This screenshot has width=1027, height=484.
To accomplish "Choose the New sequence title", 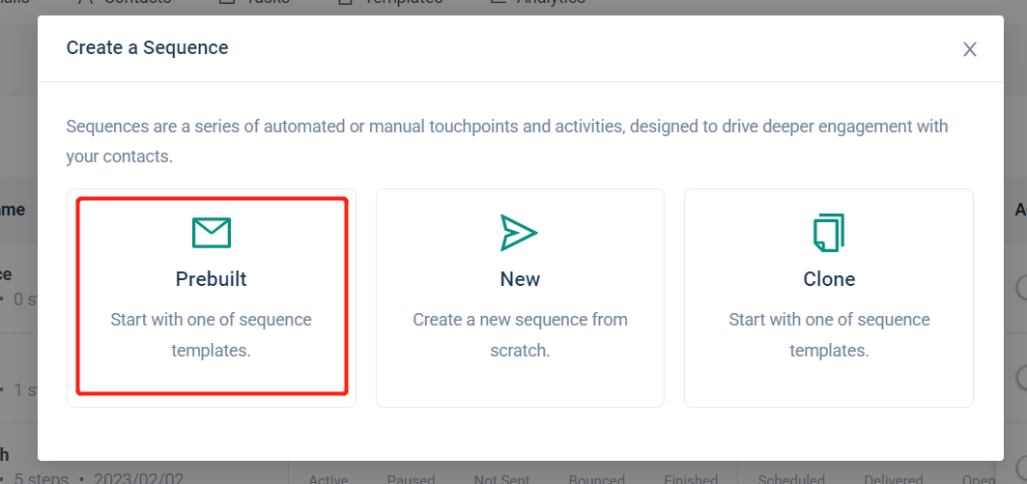I will (520, 279).
